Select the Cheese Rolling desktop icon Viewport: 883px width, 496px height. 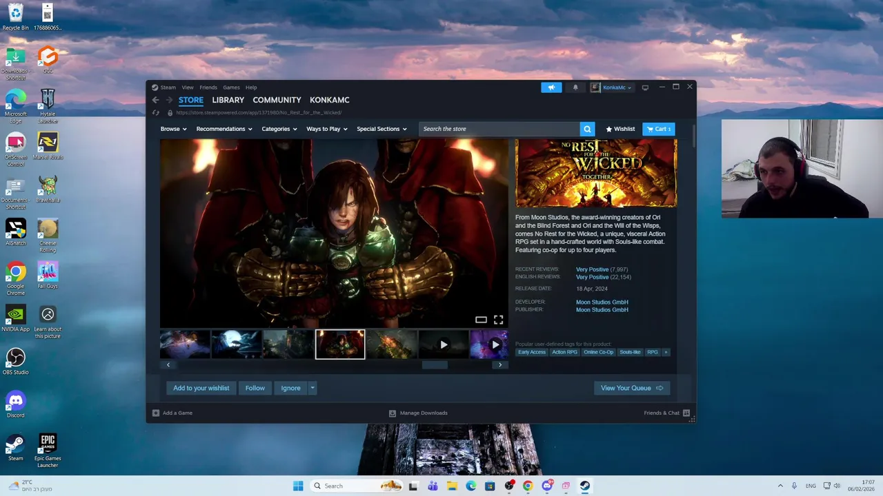48,236
